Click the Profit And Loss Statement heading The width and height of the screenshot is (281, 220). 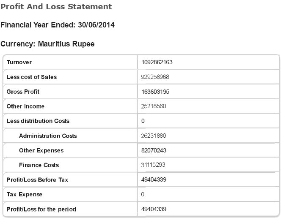pos(56,7)
